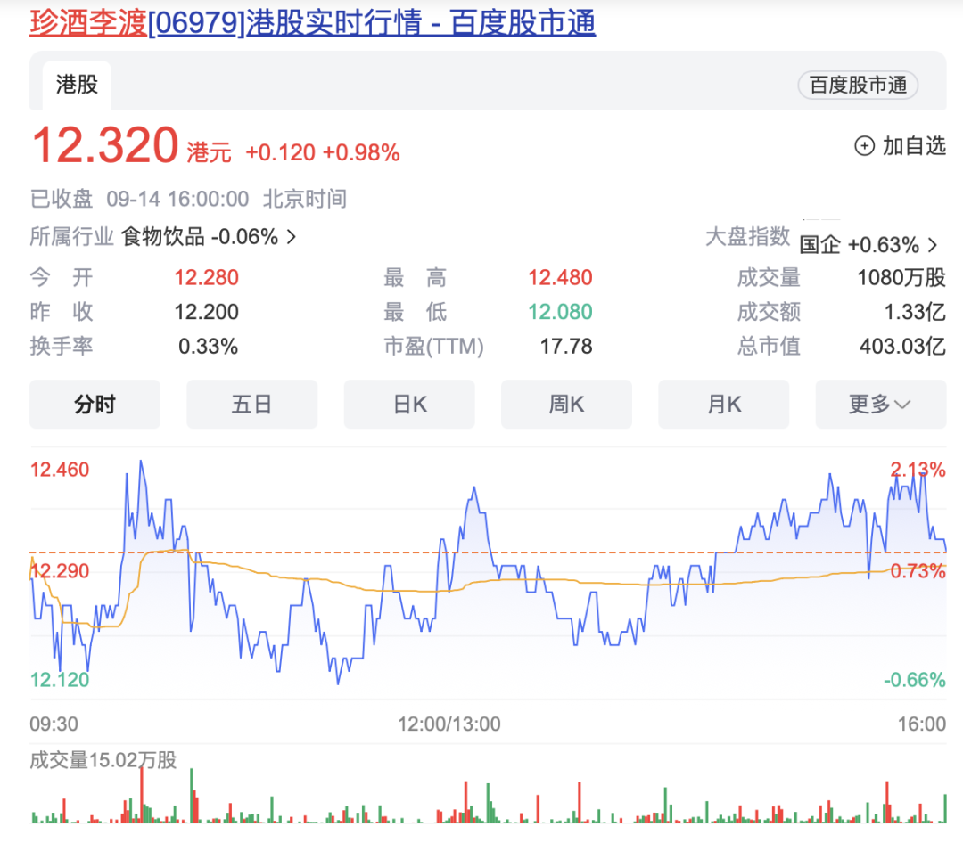Expand the 国企 index chevron arrow
The height and width of the screenshot is (843, 963).
(x=933, y=245)
